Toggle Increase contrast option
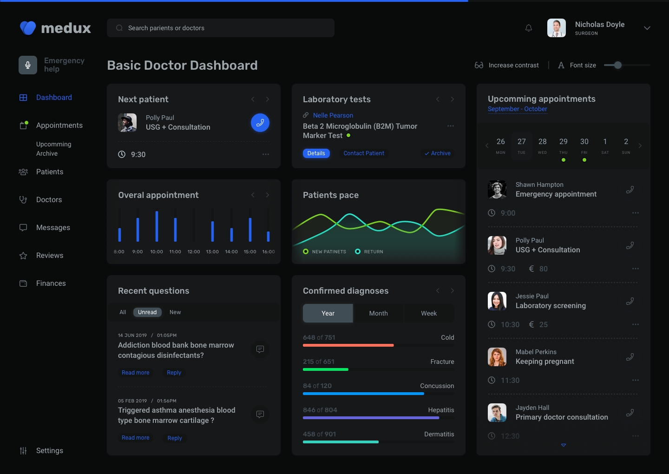669x474 pixels. (507, 65)
